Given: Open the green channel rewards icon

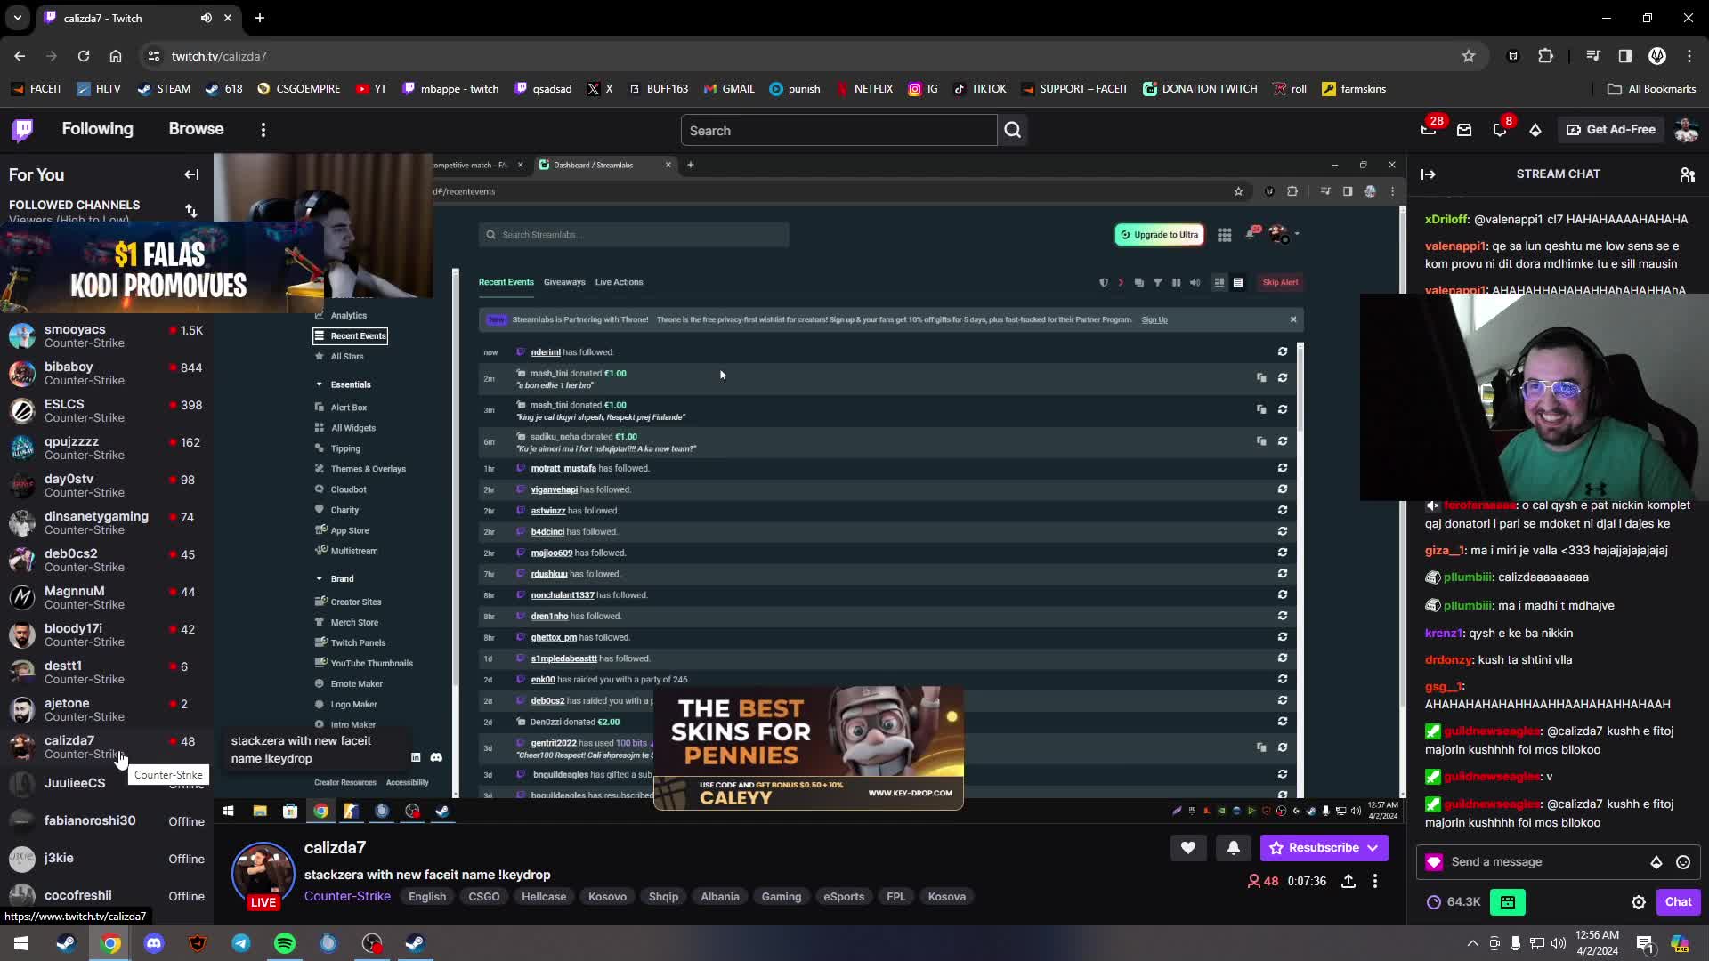Looking at the screenshot, I should pos(1507,902).
